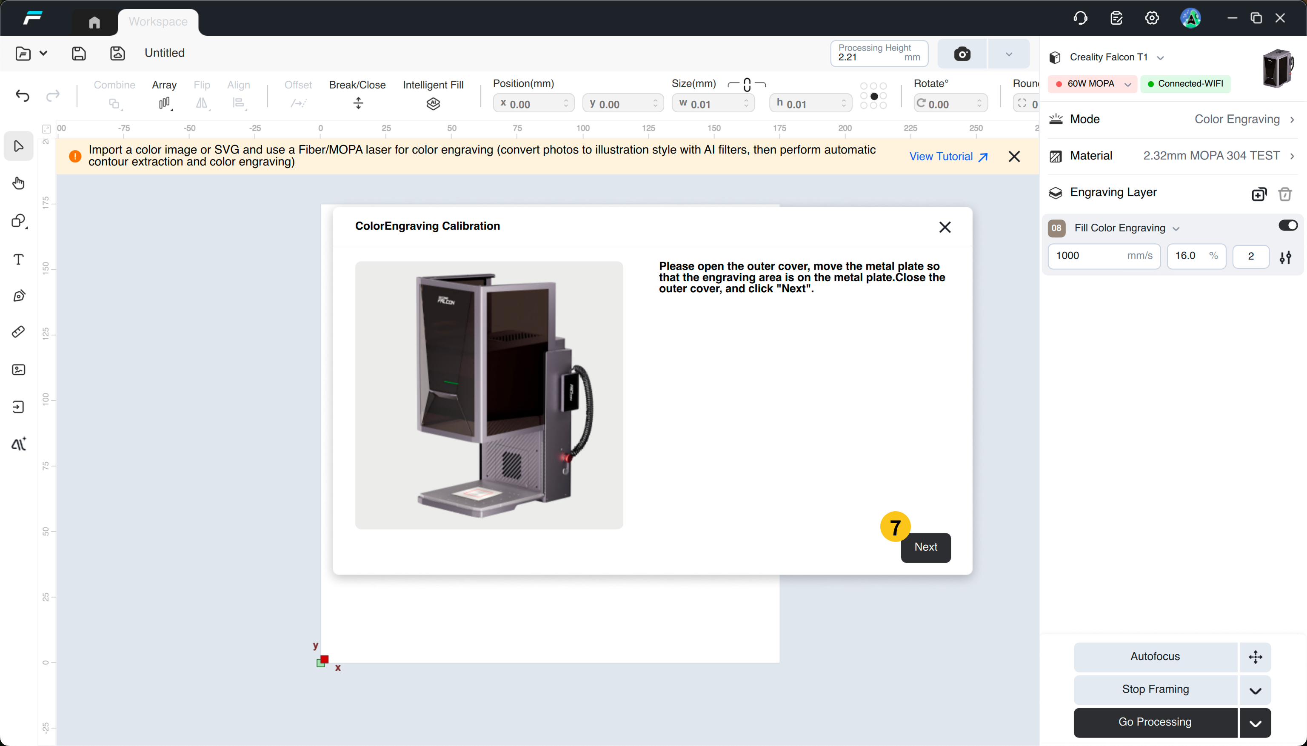Expand the camera options dropdown
1307x746 pixels.
1008,54
